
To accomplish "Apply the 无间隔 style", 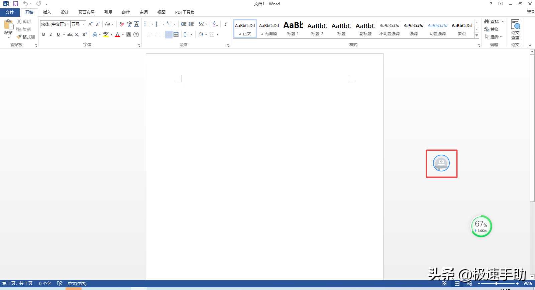I will pyautogui.click(x=269, y=28).
